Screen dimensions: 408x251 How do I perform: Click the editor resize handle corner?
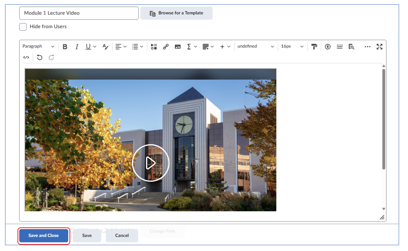pos(382,217)
